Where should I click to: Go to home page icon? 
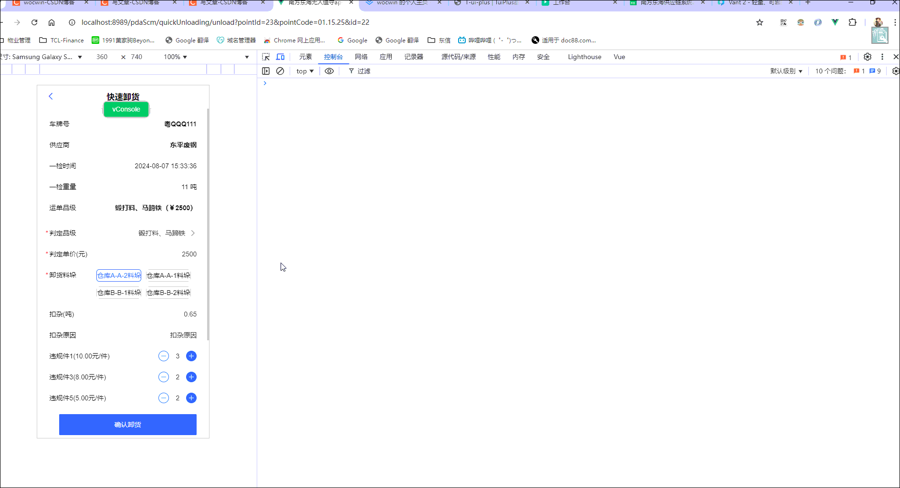[x=52, y=22]
